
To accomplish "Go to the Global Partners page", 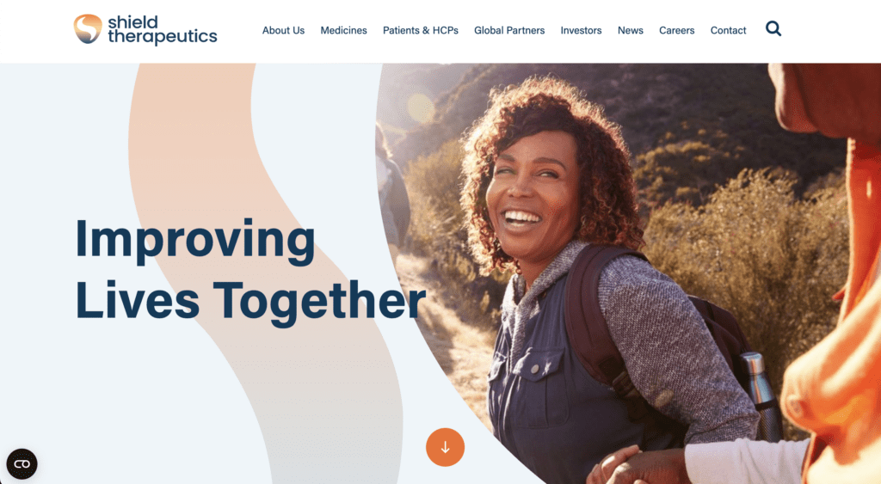I will coord(509,30).
